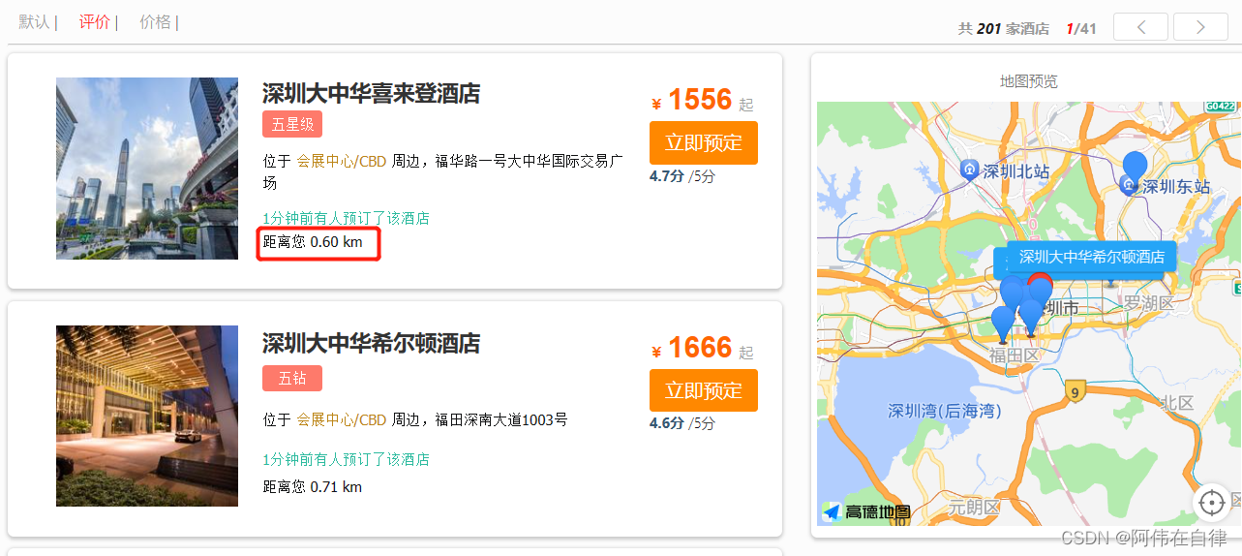
Task: Open the 深圳大中华喜来登酒店 title link
Action: click(371, 94)
